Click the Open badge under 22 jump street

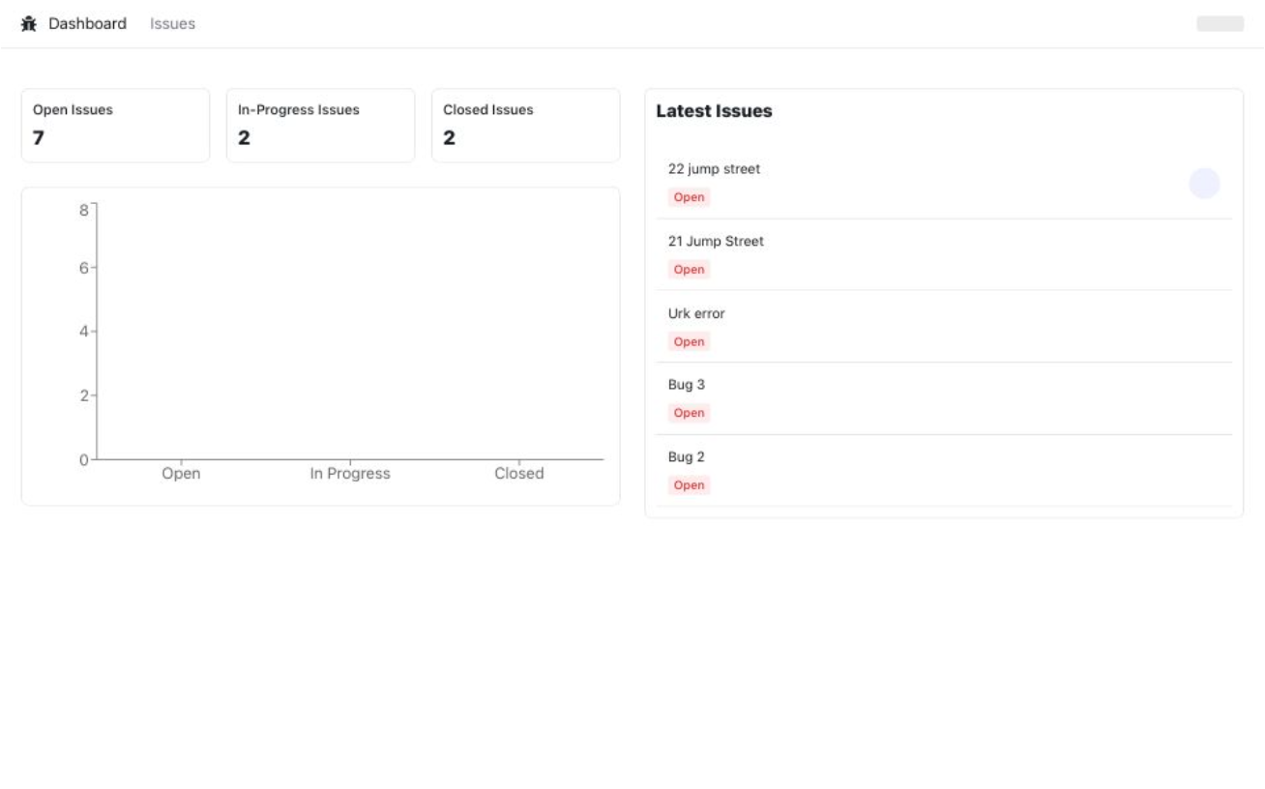pos(689,197)
